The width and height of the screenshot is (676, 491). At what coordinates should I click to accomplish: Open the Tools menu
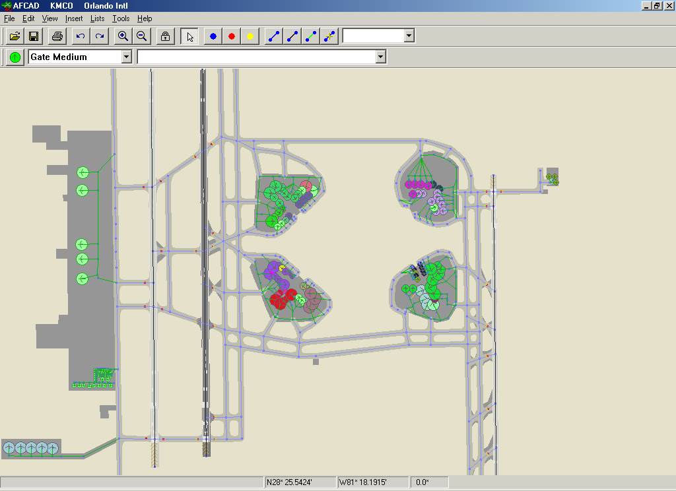[x=121, y=18]
